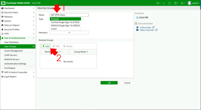Click the Online Help book icon
Screen dimensions: 201x110
point(137,27)
